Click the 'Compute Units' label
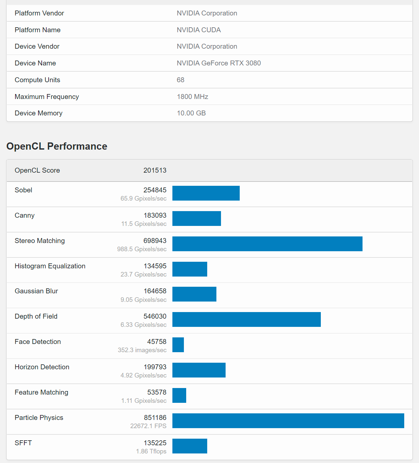 click(x=37, y=80)
